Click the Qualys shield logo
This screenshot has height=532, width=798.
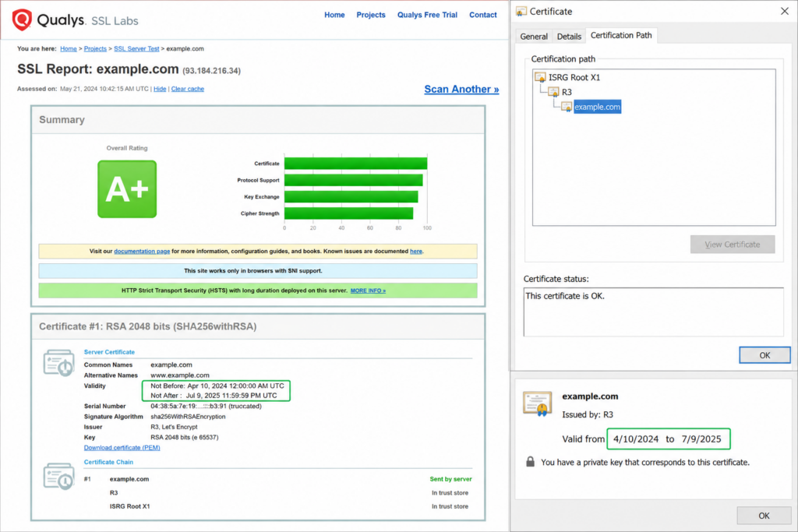(x=22, y=19)
